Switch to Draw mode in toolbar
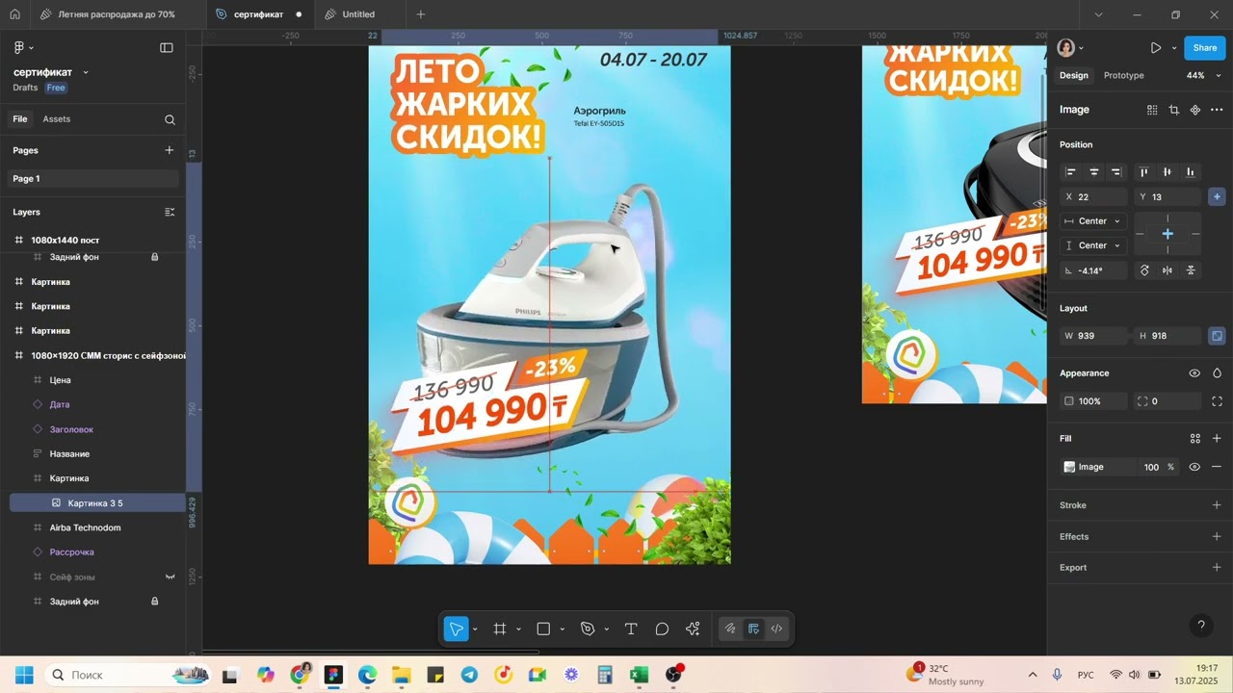Screen dimensions: 1233x693 coord(730,629)
